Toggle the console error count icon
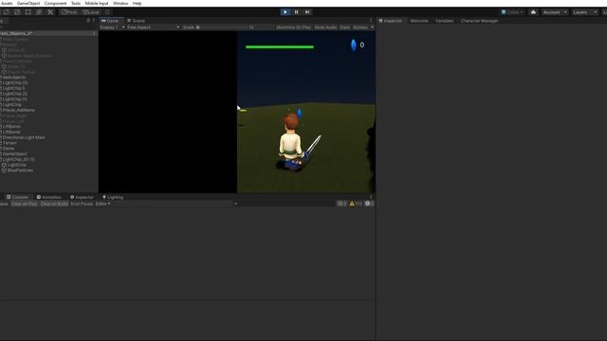 tap(369, 204)
